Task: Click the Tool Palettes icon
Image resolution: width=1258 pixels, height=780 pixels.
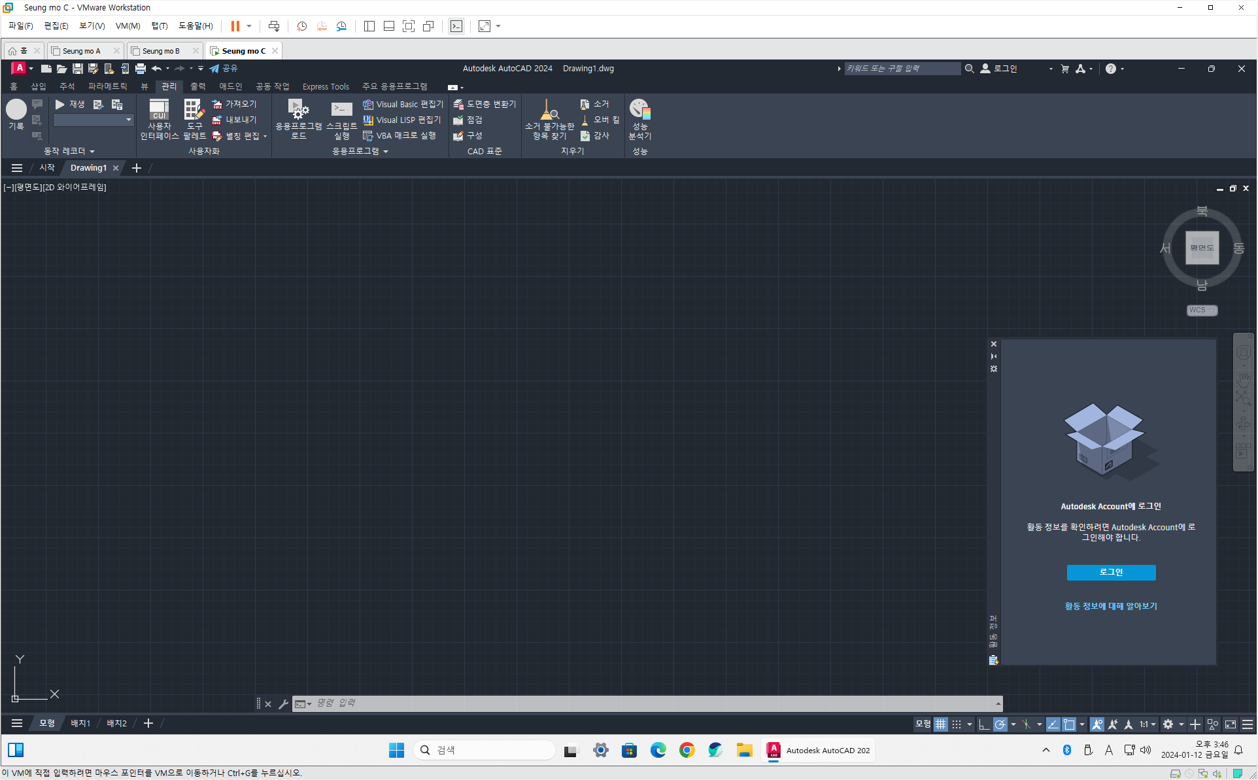Action: coord(194,118)
